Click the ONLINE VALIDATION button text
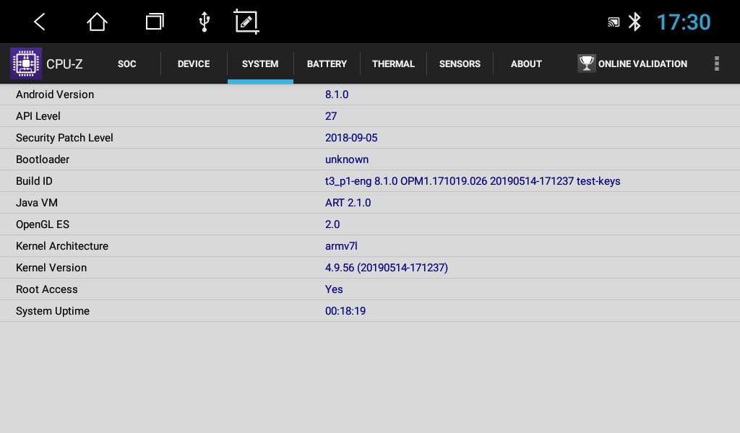This screenshot has width=740, height=433. tap(642, 64)
